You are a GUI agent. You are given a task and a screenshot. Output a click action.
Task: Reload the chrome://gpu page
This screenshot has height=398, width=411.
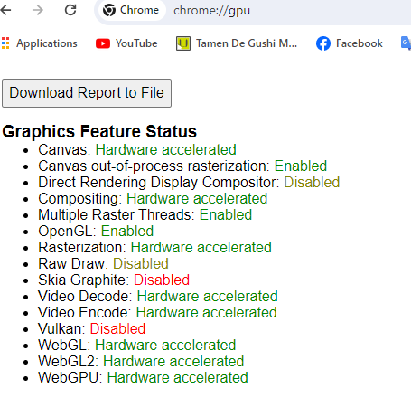[70, 10]
